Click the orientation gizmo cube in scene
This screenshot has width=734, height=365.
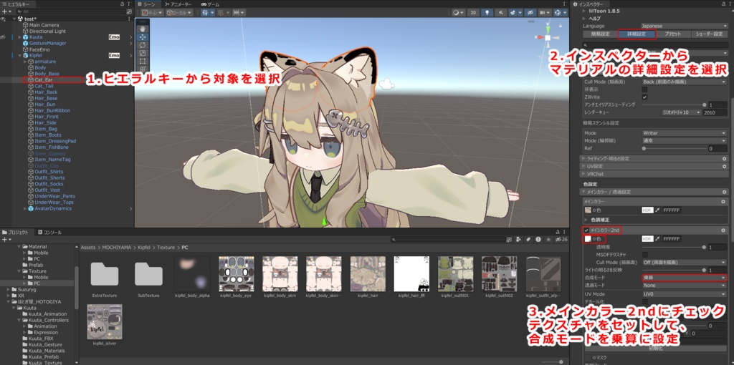548,37
